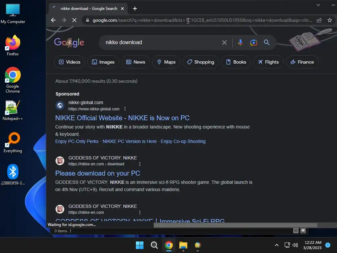Click the padlock site info icon
This screenshot has height=253, width=337.
(x=87, y=20)
